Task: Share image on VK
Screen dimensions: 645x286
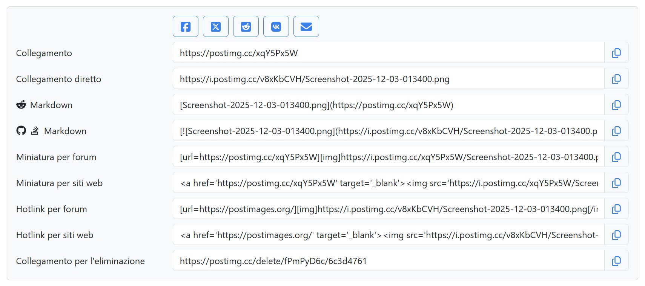Action: (276, 26)
